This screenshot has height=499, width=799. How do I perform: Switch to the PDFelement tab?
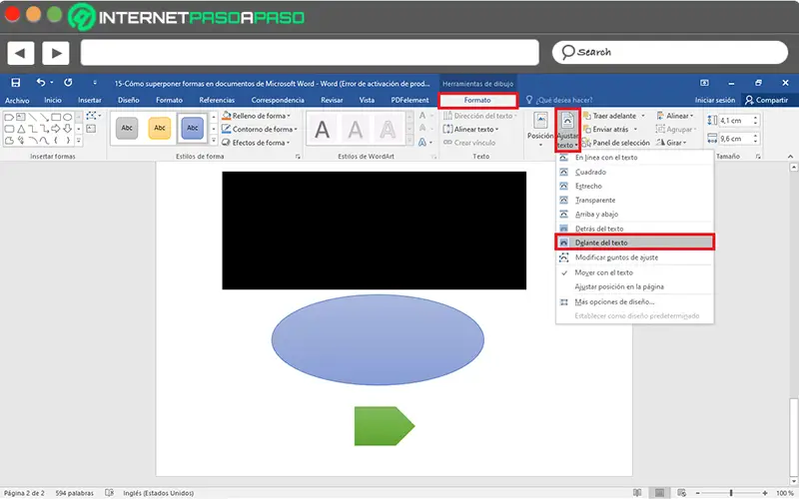tap(409, 101)
